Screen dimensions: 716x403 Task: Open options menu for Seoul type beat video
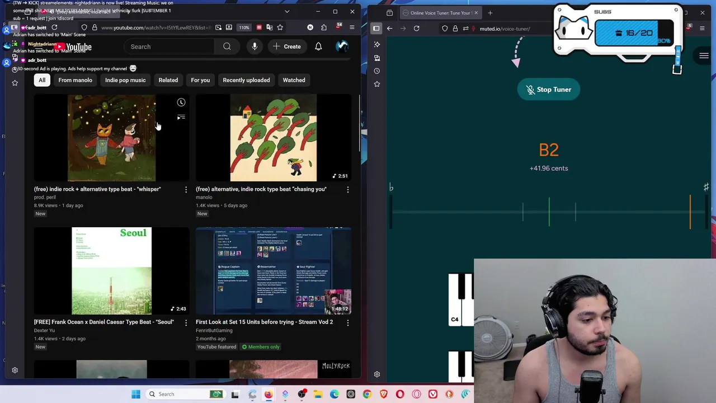tap(186, 323)
